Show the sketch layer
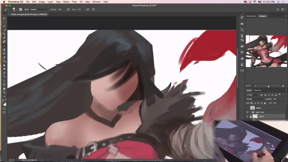This screenshot has height=162, width=288. click(x=247, y=108)
